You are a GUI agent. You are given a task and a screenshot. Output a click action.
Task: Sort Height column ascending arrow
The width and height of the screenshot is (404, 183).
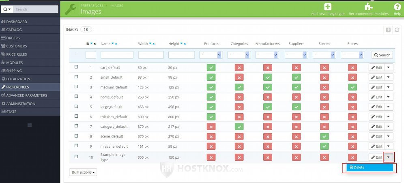coord(185,43)
